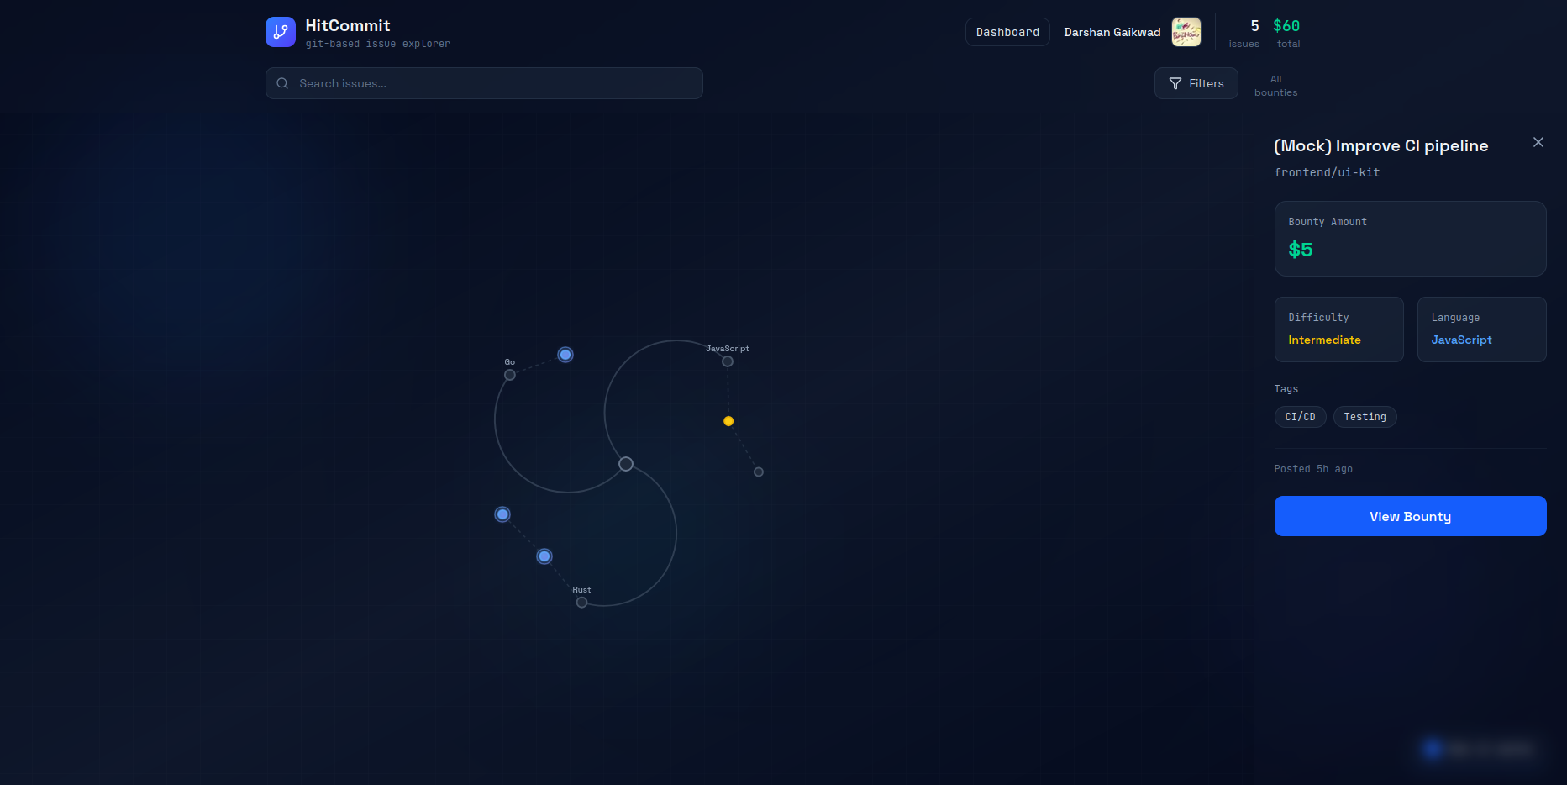Select the Go language node on the graph
This screenshot has height=785, width=1567.
(x=509, y=375)
